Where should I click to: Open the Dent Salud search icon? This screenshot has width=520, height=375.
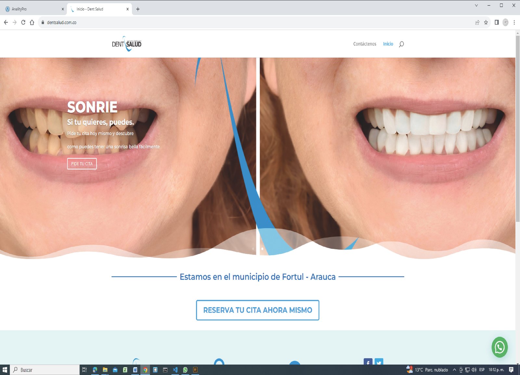402,44
